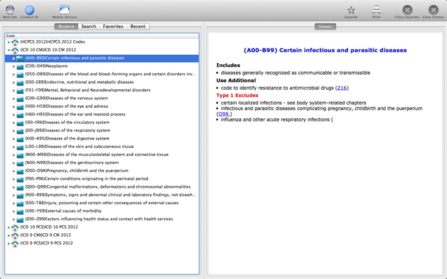Open the Recent tab

point(138,26)
